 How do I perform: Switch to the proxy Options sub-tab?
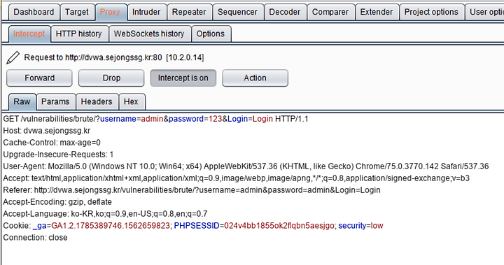(211, 34)
